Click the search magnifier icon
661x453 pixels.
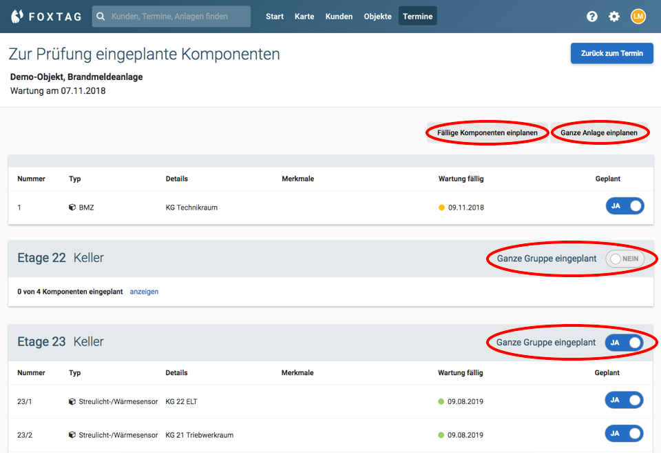101,17
